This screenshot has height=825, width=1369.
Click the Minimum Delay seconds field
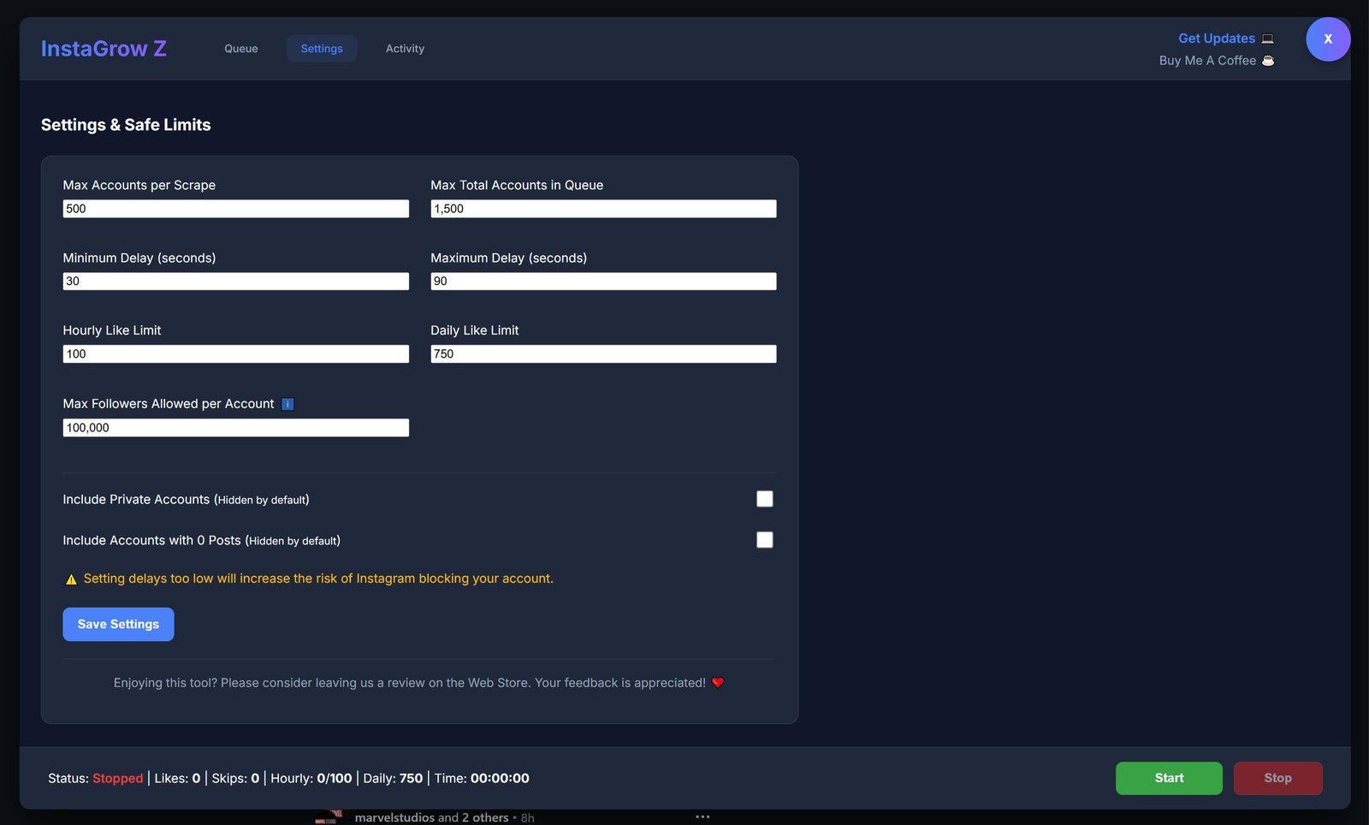pyautogui.click(x=235, y=281)
